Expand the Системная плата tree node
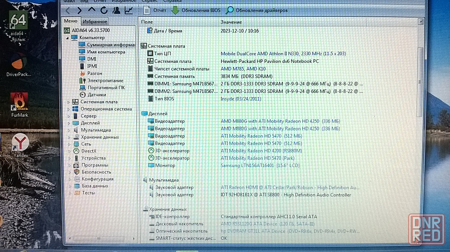 click(68, 102)
